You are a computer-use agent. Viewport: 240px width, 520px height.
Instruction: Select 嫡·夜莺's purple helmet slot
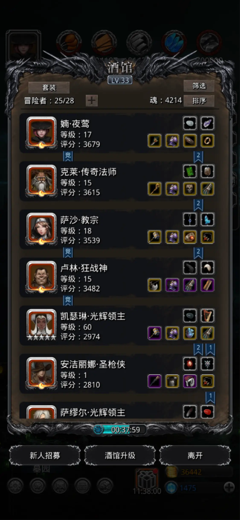[x=172, y=140]
